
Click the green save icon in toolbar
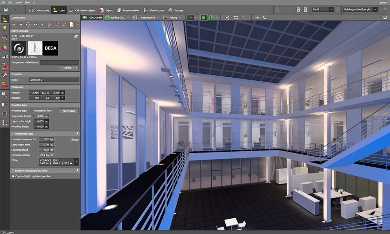click(5, 10)
